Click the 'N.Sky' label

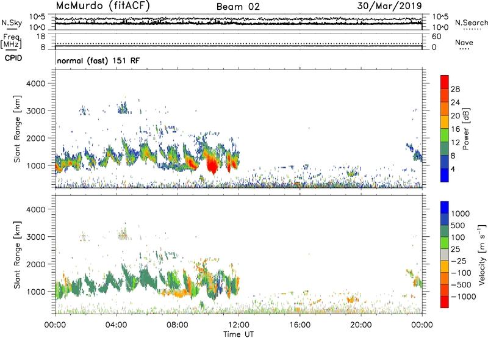12,23
